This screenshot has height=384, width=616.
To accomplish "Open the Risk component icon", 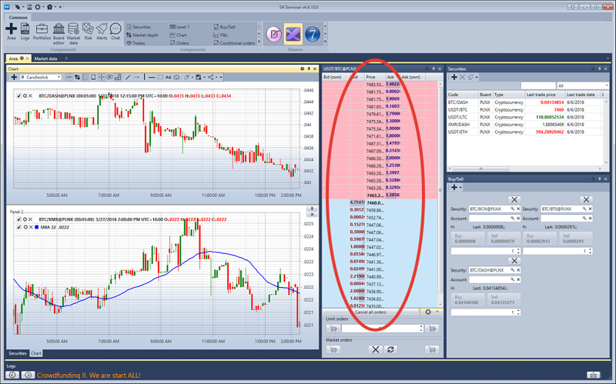I will pos(88,29).
